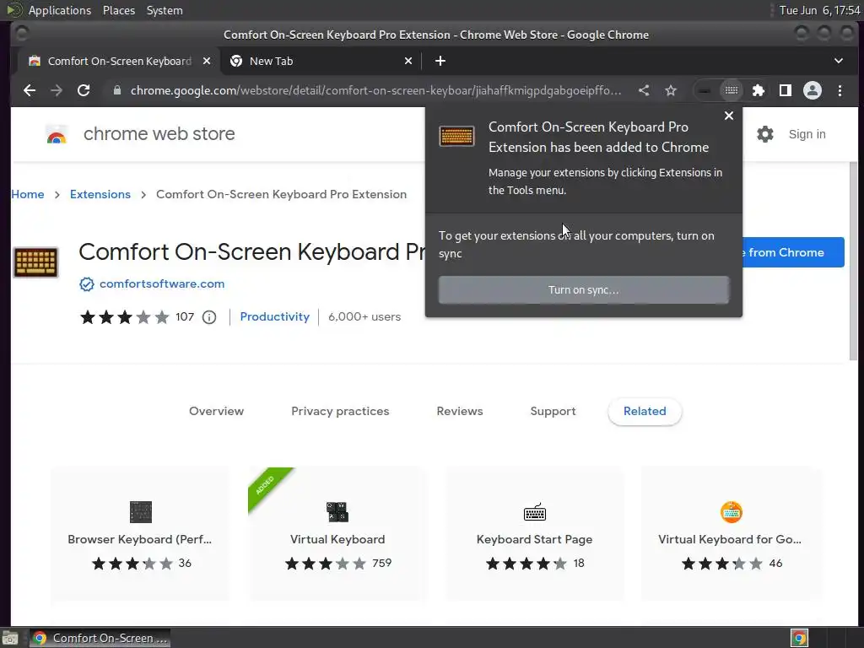Click the Browser Keyboard card icon
864x648 pixels.
(x=141, y=512)
